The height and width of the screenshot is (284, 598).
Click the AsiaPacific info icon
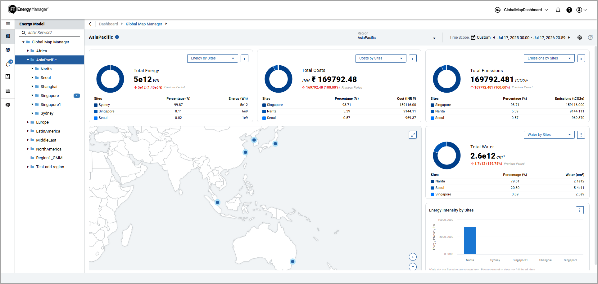pos(117,37)
